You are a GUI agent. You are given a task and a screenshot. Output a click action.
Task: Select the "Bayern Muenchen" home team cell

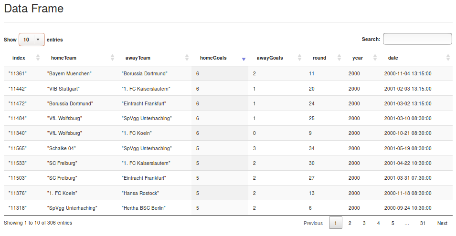click(69, 73)
